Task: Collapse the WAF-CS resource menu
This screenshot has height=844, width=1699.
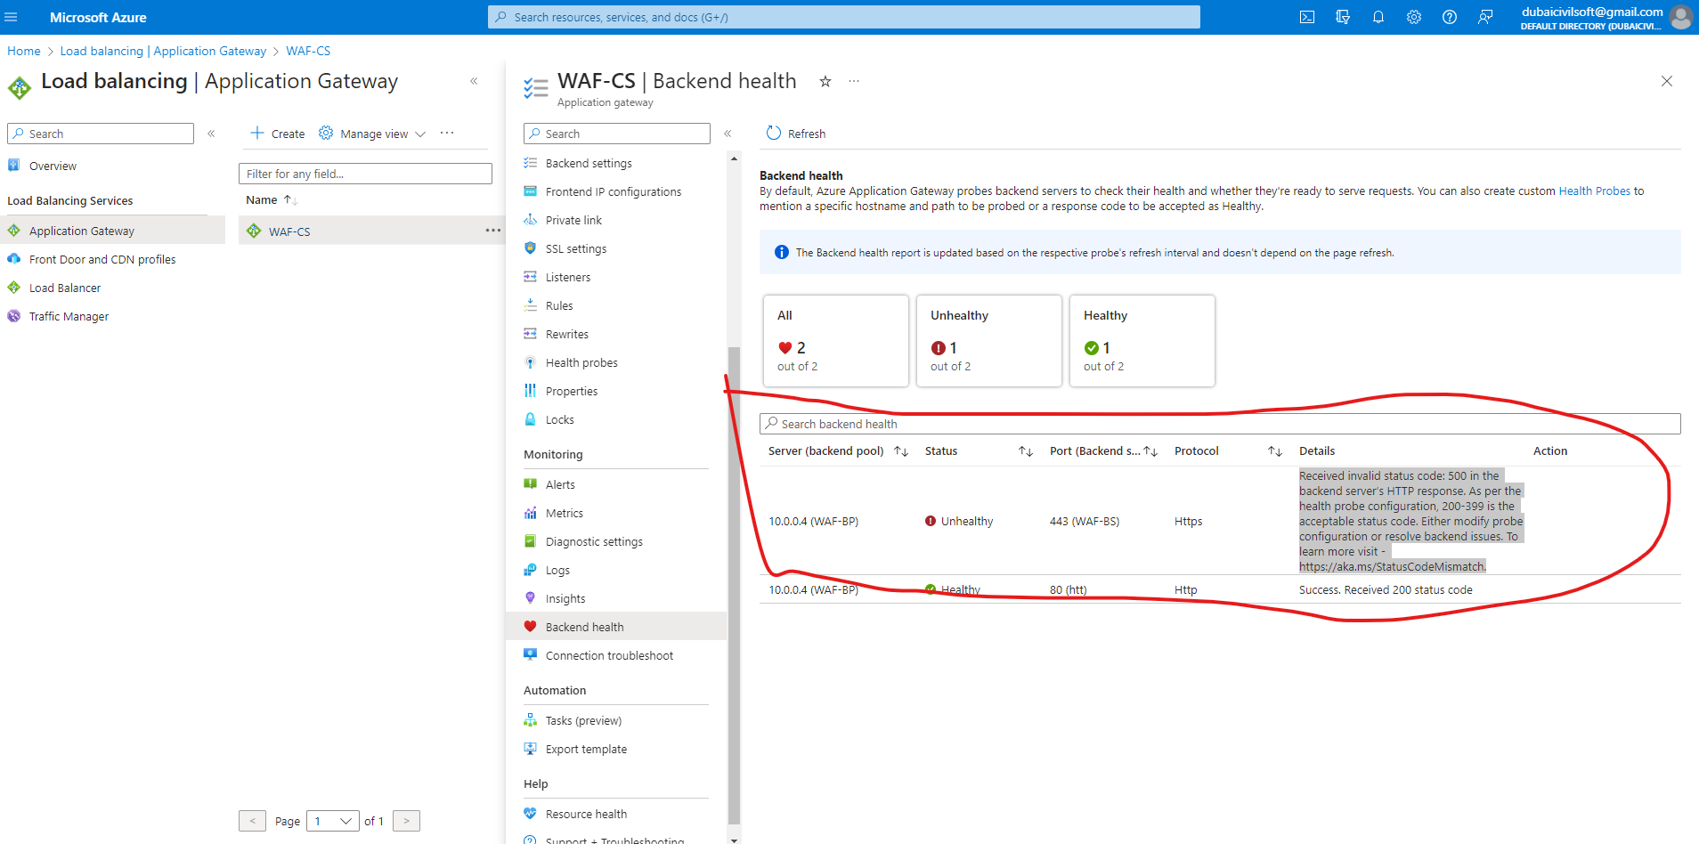Action: pos(728,134)
